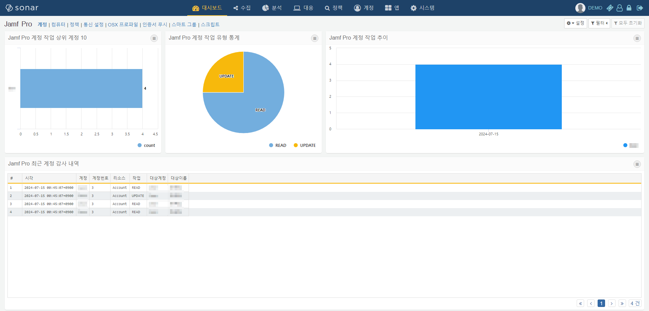Switch to the 인증서 푸시 sub-tab

(155, 24)
